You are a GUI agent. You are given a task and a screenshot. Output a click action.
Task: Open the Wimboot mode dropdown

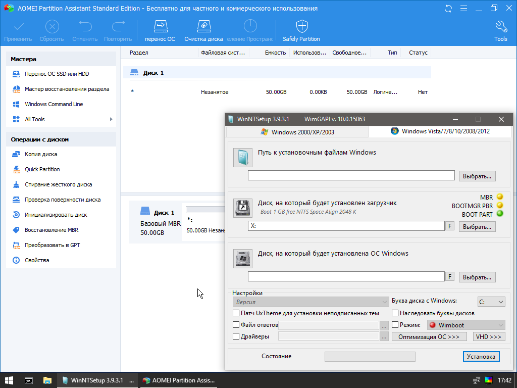[x=466, y=325]
